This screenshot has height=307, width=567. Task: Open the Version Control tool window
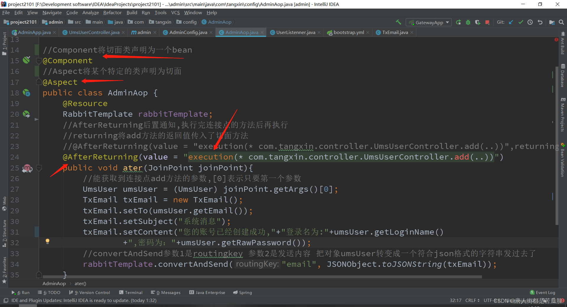(89, 293)
